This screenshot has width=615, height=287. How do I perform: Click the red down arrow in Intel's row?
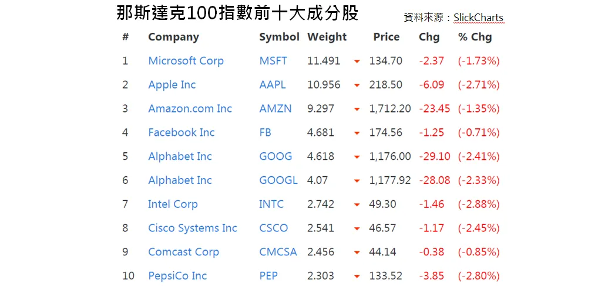click(x=357, y=205)
